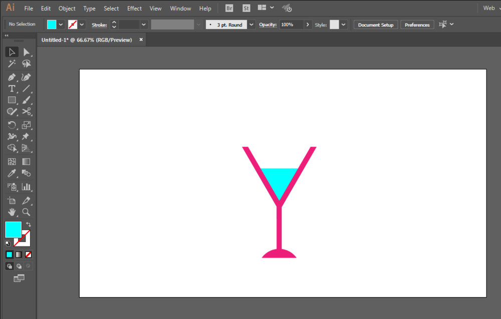Open the Effect menu

[x=134, y=8]
